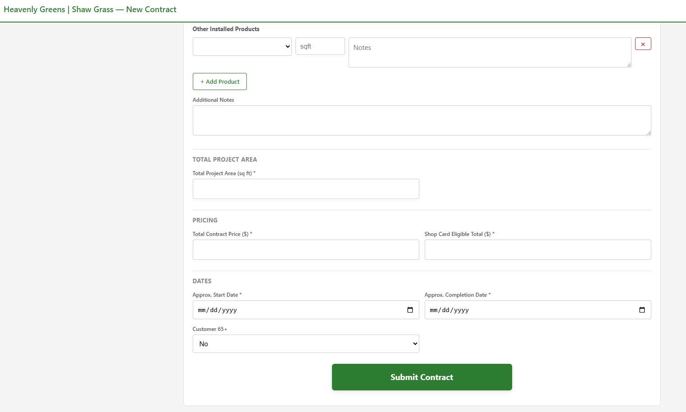Click the Customer 65+ label
This screenshot has width=686, height=412.
(x=210, y=329)
